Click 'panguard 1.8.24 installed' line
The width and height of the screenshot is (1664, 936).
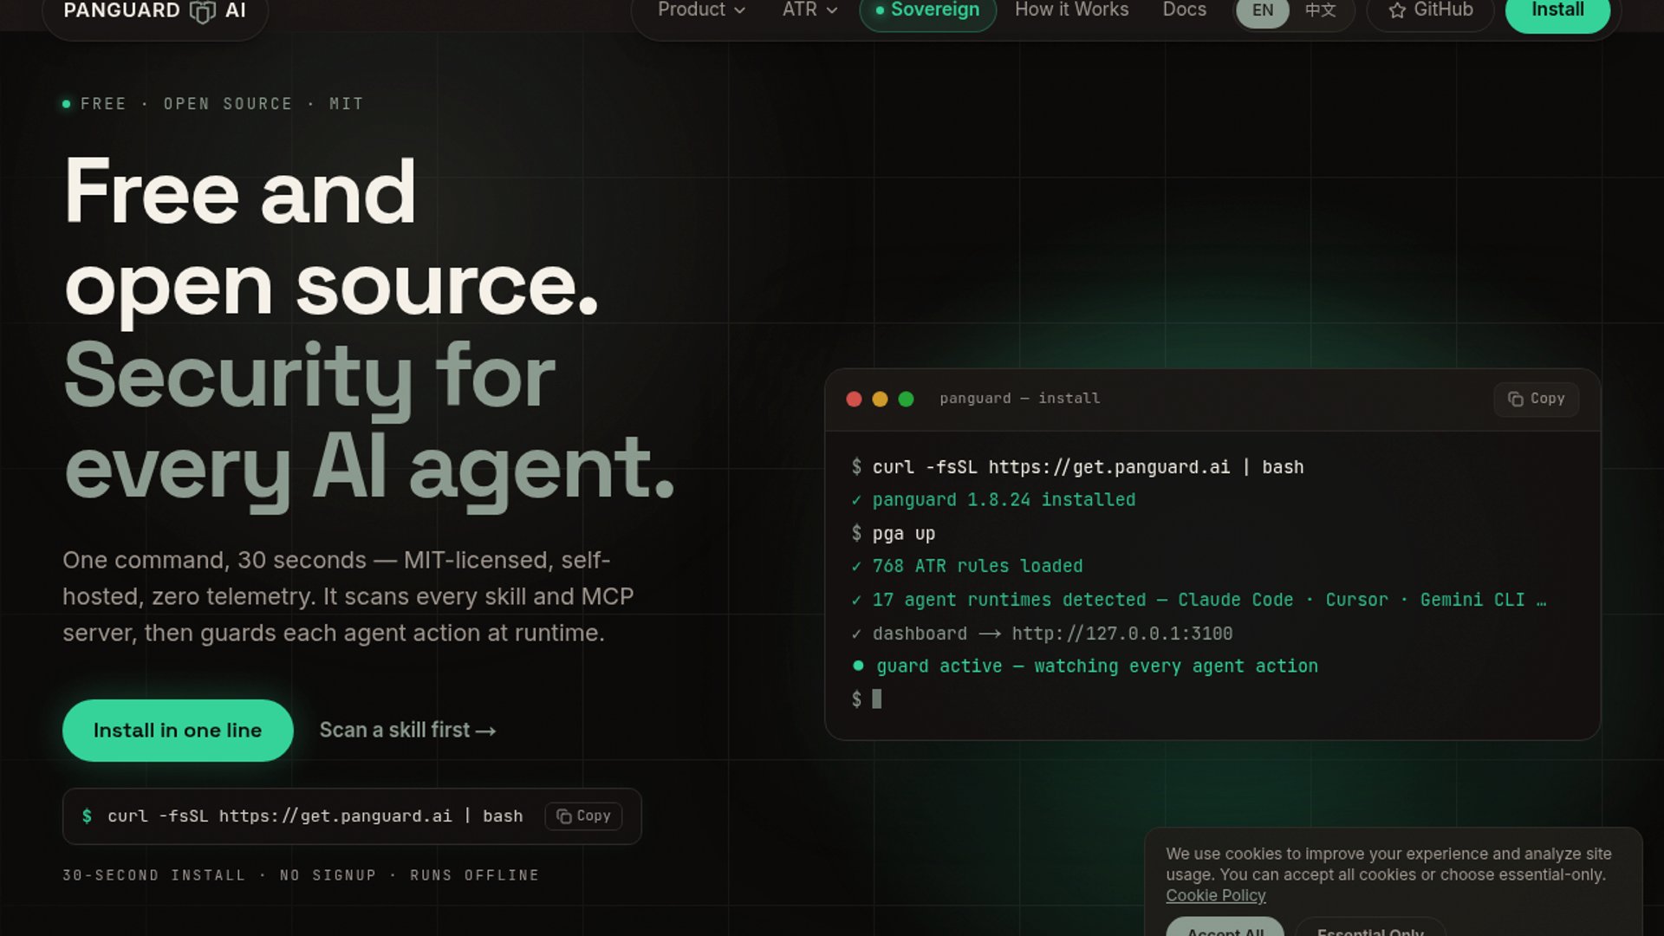point(993,500)
